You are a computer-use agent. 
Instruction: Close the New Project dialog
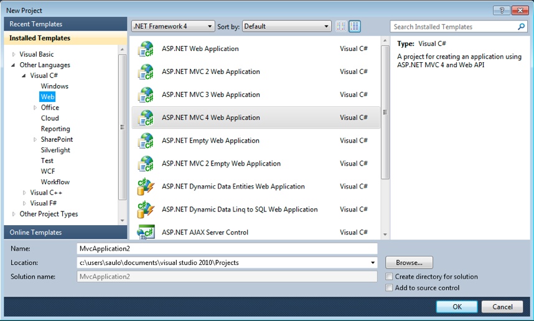coord(520,11)
